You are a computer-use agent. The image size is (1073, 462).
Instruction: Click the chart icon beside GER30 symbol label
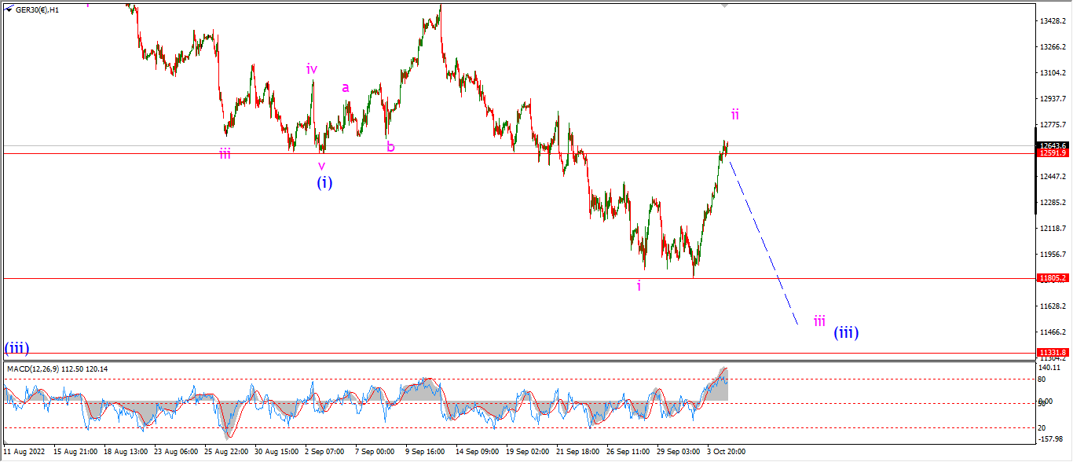9,9
